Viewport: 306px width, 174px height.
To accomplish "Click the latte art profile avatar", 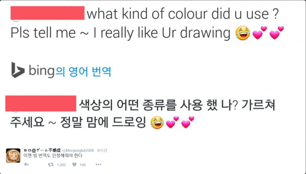I will coord(13,155).
